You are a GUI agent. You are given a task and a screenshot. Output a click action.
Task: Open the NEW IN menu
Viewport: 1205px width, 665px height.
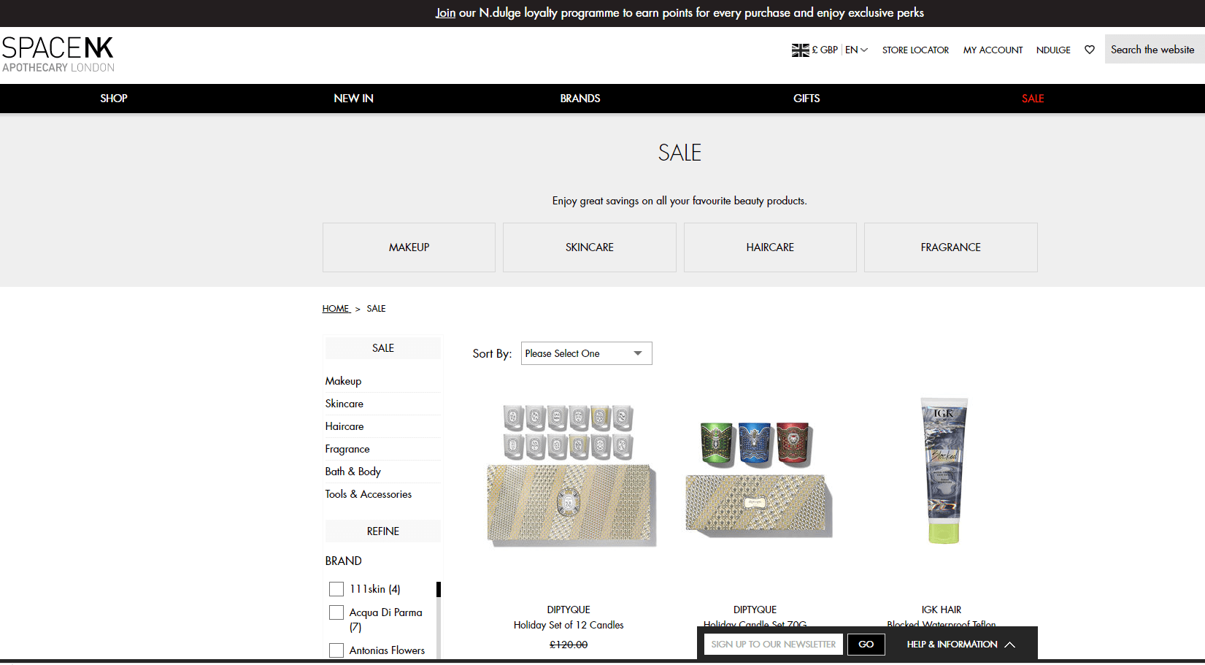point(353,99)
